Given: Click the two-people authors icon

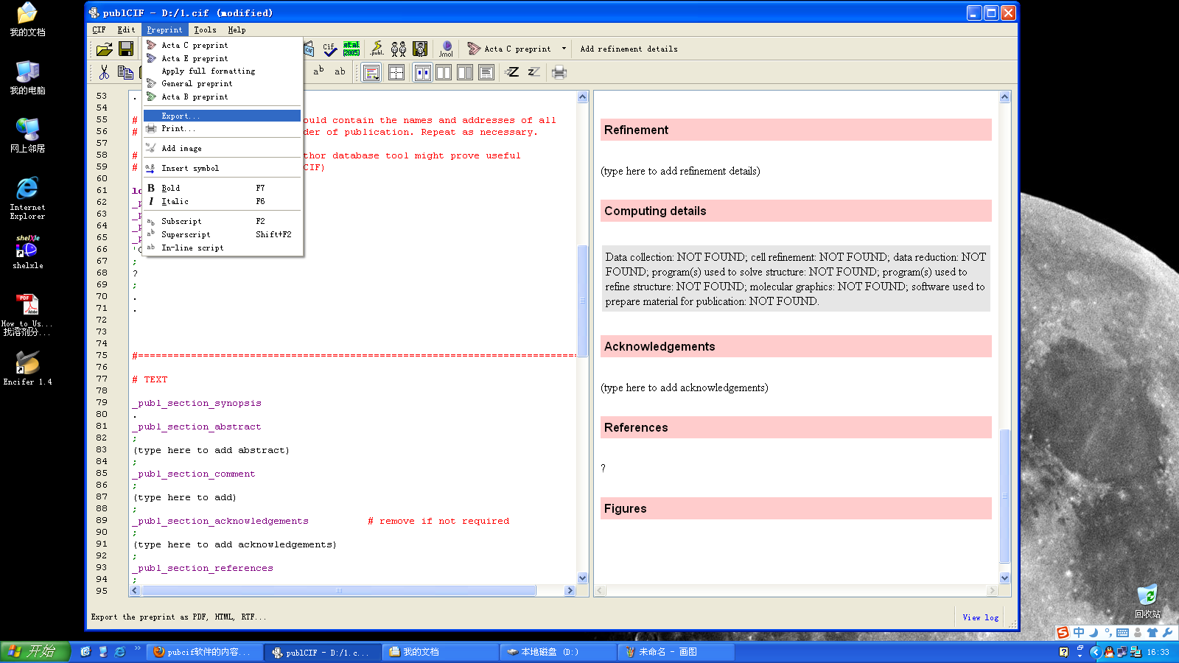Looking at the screenshot, I should pyautogui.click(x=399, y=49).
